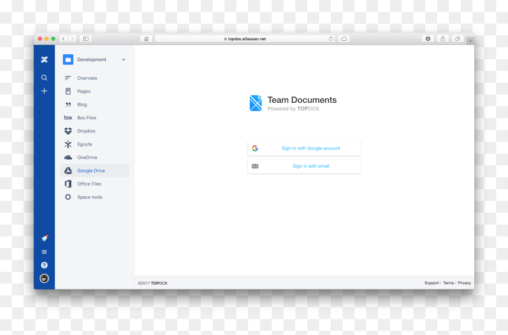The width and height of the screenshot is (508, 335).
Task: Open the rocket notifications icon
Action: point(45,238)
